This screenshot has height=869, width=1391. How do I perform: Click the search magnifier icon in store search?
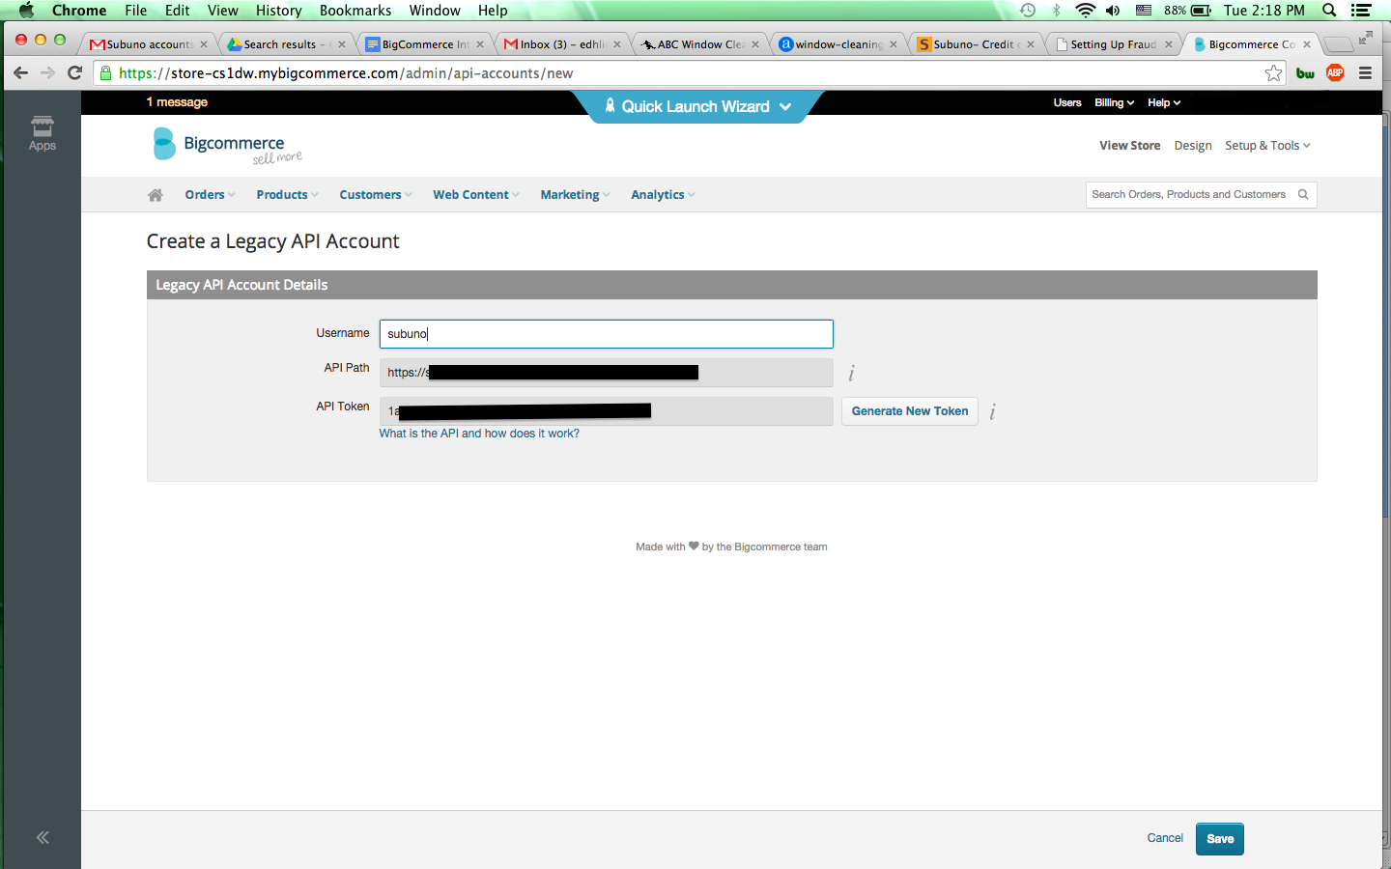pos(1303,195)
